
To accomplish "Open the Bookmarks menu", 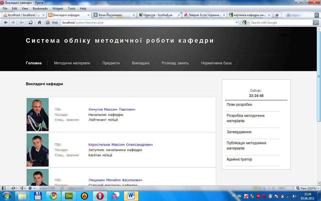I will point(40,9).
